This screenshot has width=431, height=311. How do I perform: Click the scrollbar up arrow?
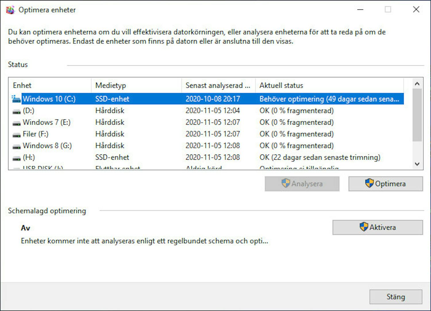point(417,83)
